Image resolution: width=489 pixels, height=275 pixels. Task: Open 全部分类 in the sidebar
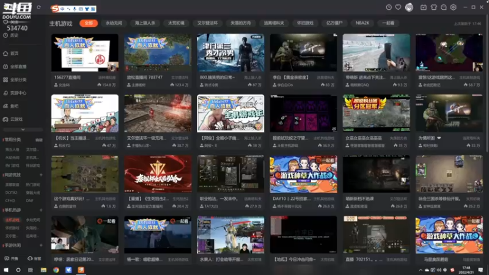coord(15,80)
